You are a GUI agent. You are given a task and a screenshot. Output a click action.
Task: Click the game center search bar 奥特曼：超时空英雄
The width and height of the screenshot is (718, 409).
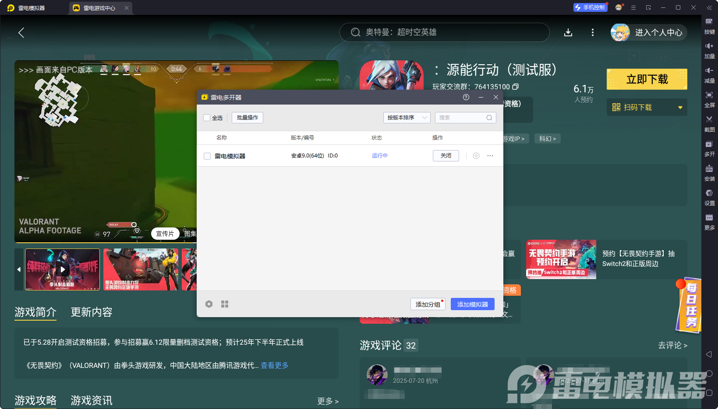(x=444, y=32)
